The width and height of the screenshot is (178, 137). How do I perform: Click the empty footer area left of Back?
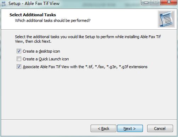45,128
